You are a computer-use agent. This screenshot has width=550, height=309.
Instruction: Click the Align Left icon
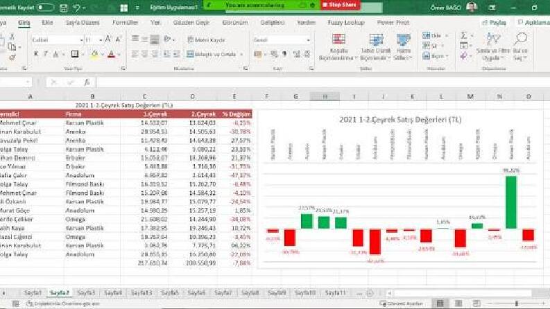[135, 54]
